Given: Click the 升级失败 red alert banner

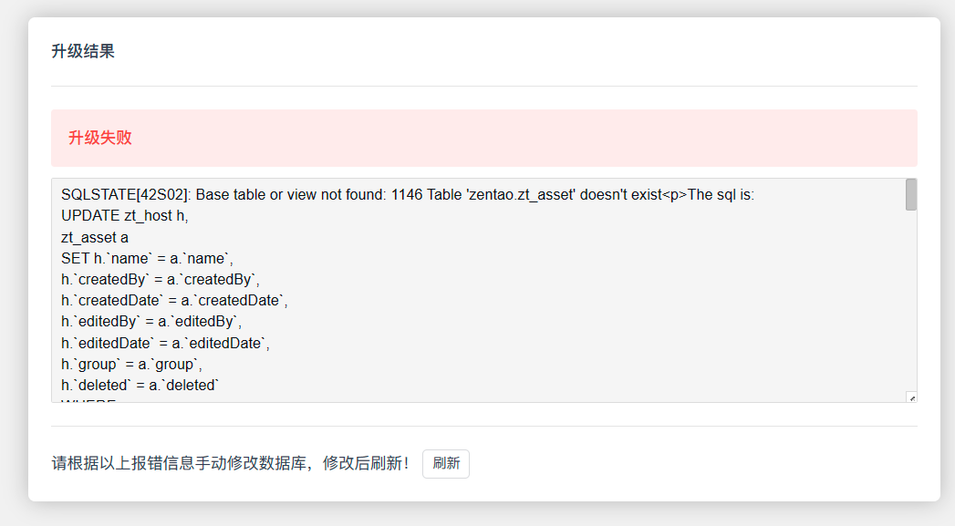Looking at the screenshot, I should click(x=483, y=138).
